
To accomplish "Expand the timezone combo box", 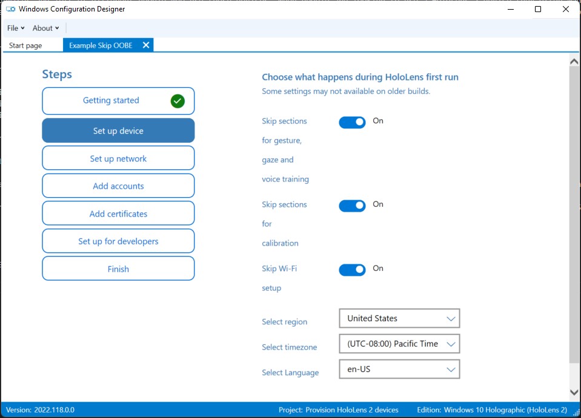I will coord(399,344).
